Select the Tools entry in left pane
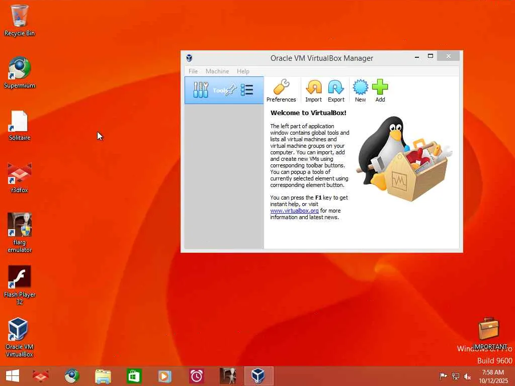This screenshot has width=515, height=386. [224, 90]
